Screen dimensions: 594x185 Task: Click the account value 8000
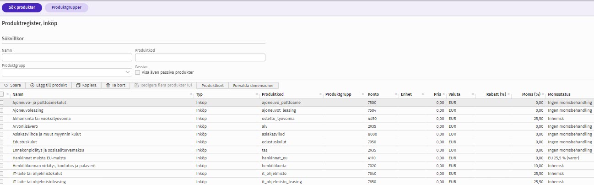coord(372,134)
